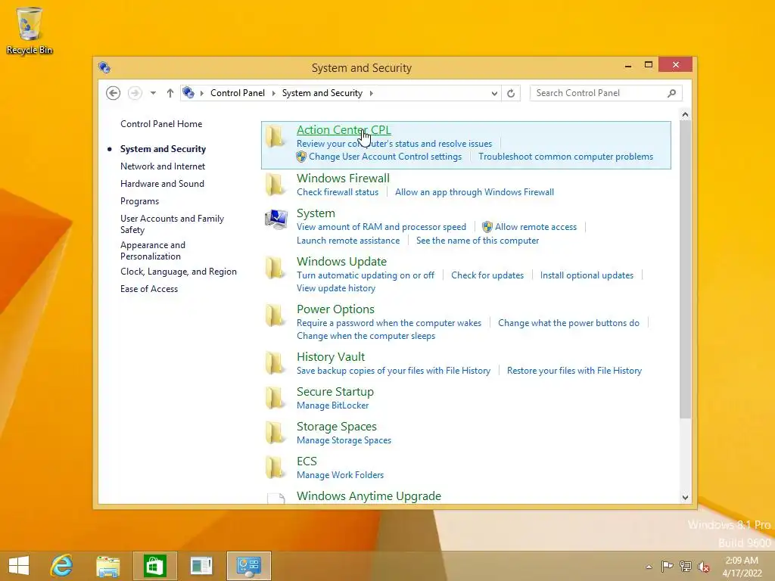Click the window title bar system icon
This screenshot has height=581, width=775.
104,67
